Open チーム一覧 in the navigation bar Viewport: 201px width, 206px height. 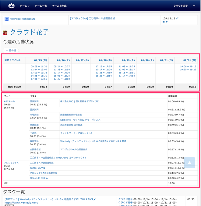tap(41, 6)
